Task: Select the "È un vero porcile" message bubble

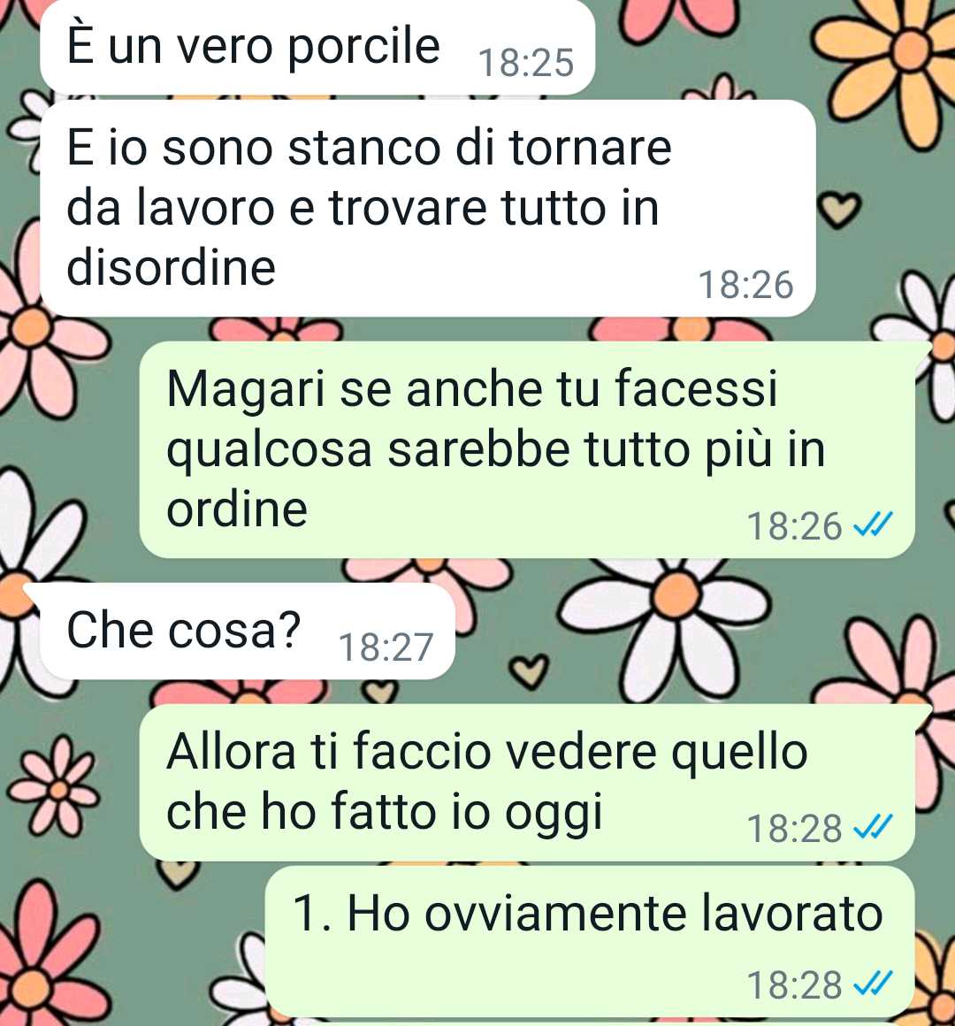Action: pyautogui.click(x=317, y=47)
